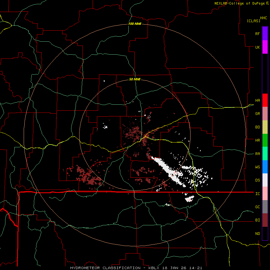The image size is (270, 270).
Task: Click the RA light green legend swatch
Action: point(265,154)
